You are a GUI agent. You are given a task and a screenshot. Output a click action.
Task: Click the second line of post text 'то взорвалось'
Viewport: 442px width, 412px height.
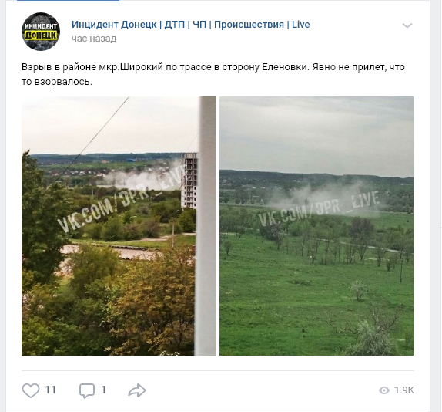point(57,82)
